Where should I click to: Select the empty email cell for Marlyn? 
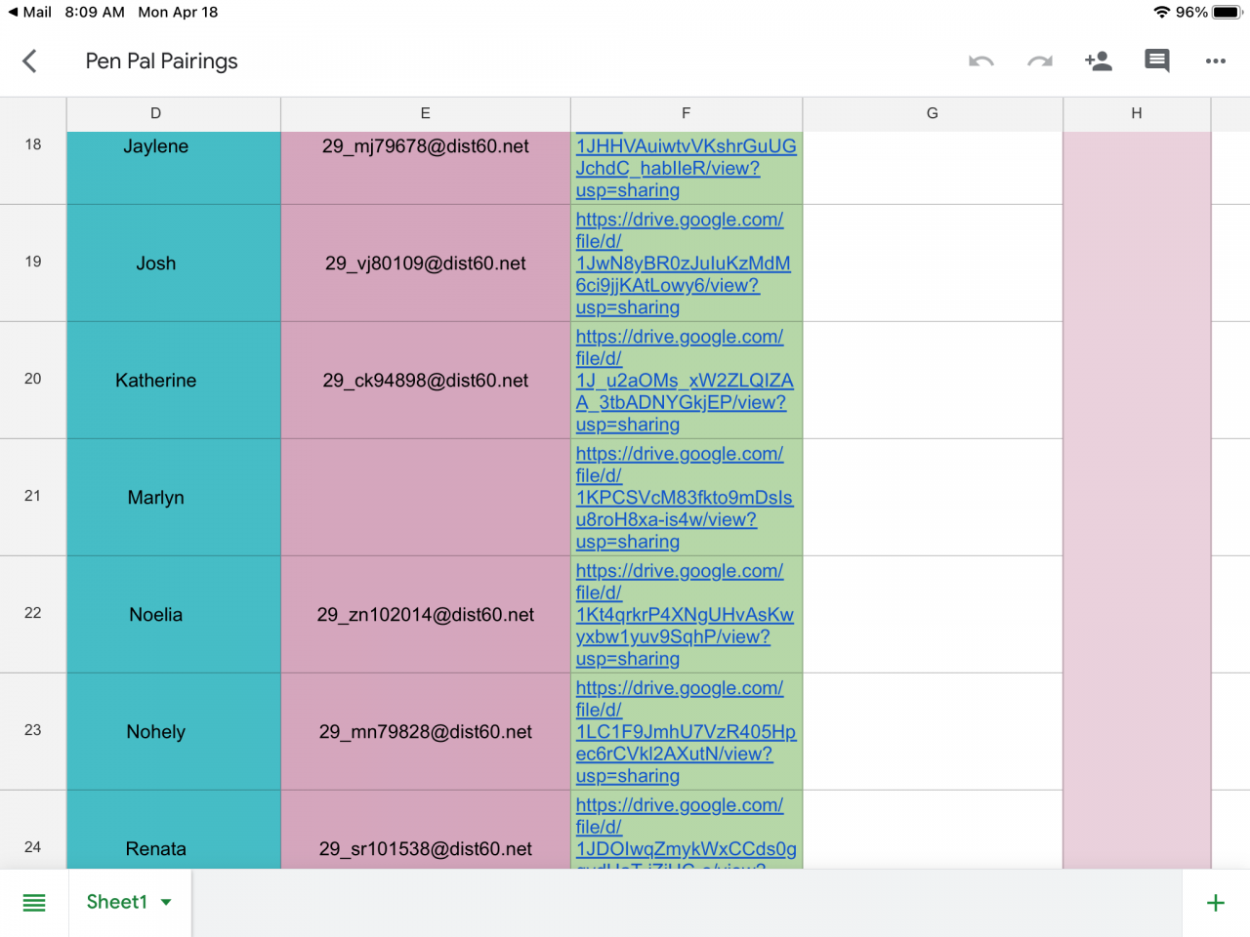pyautogui.click(x=425, y=498)
